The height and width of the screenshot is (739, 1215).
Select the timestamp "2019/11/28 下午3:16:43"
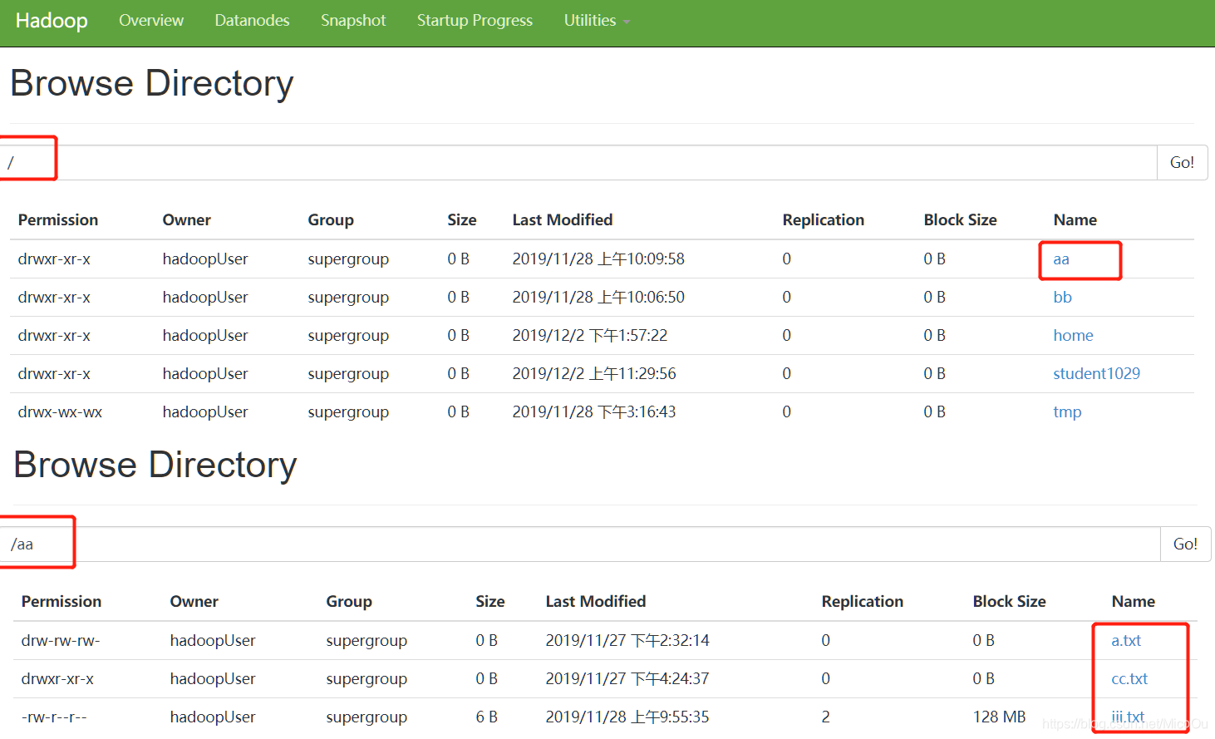click(594, 412)
